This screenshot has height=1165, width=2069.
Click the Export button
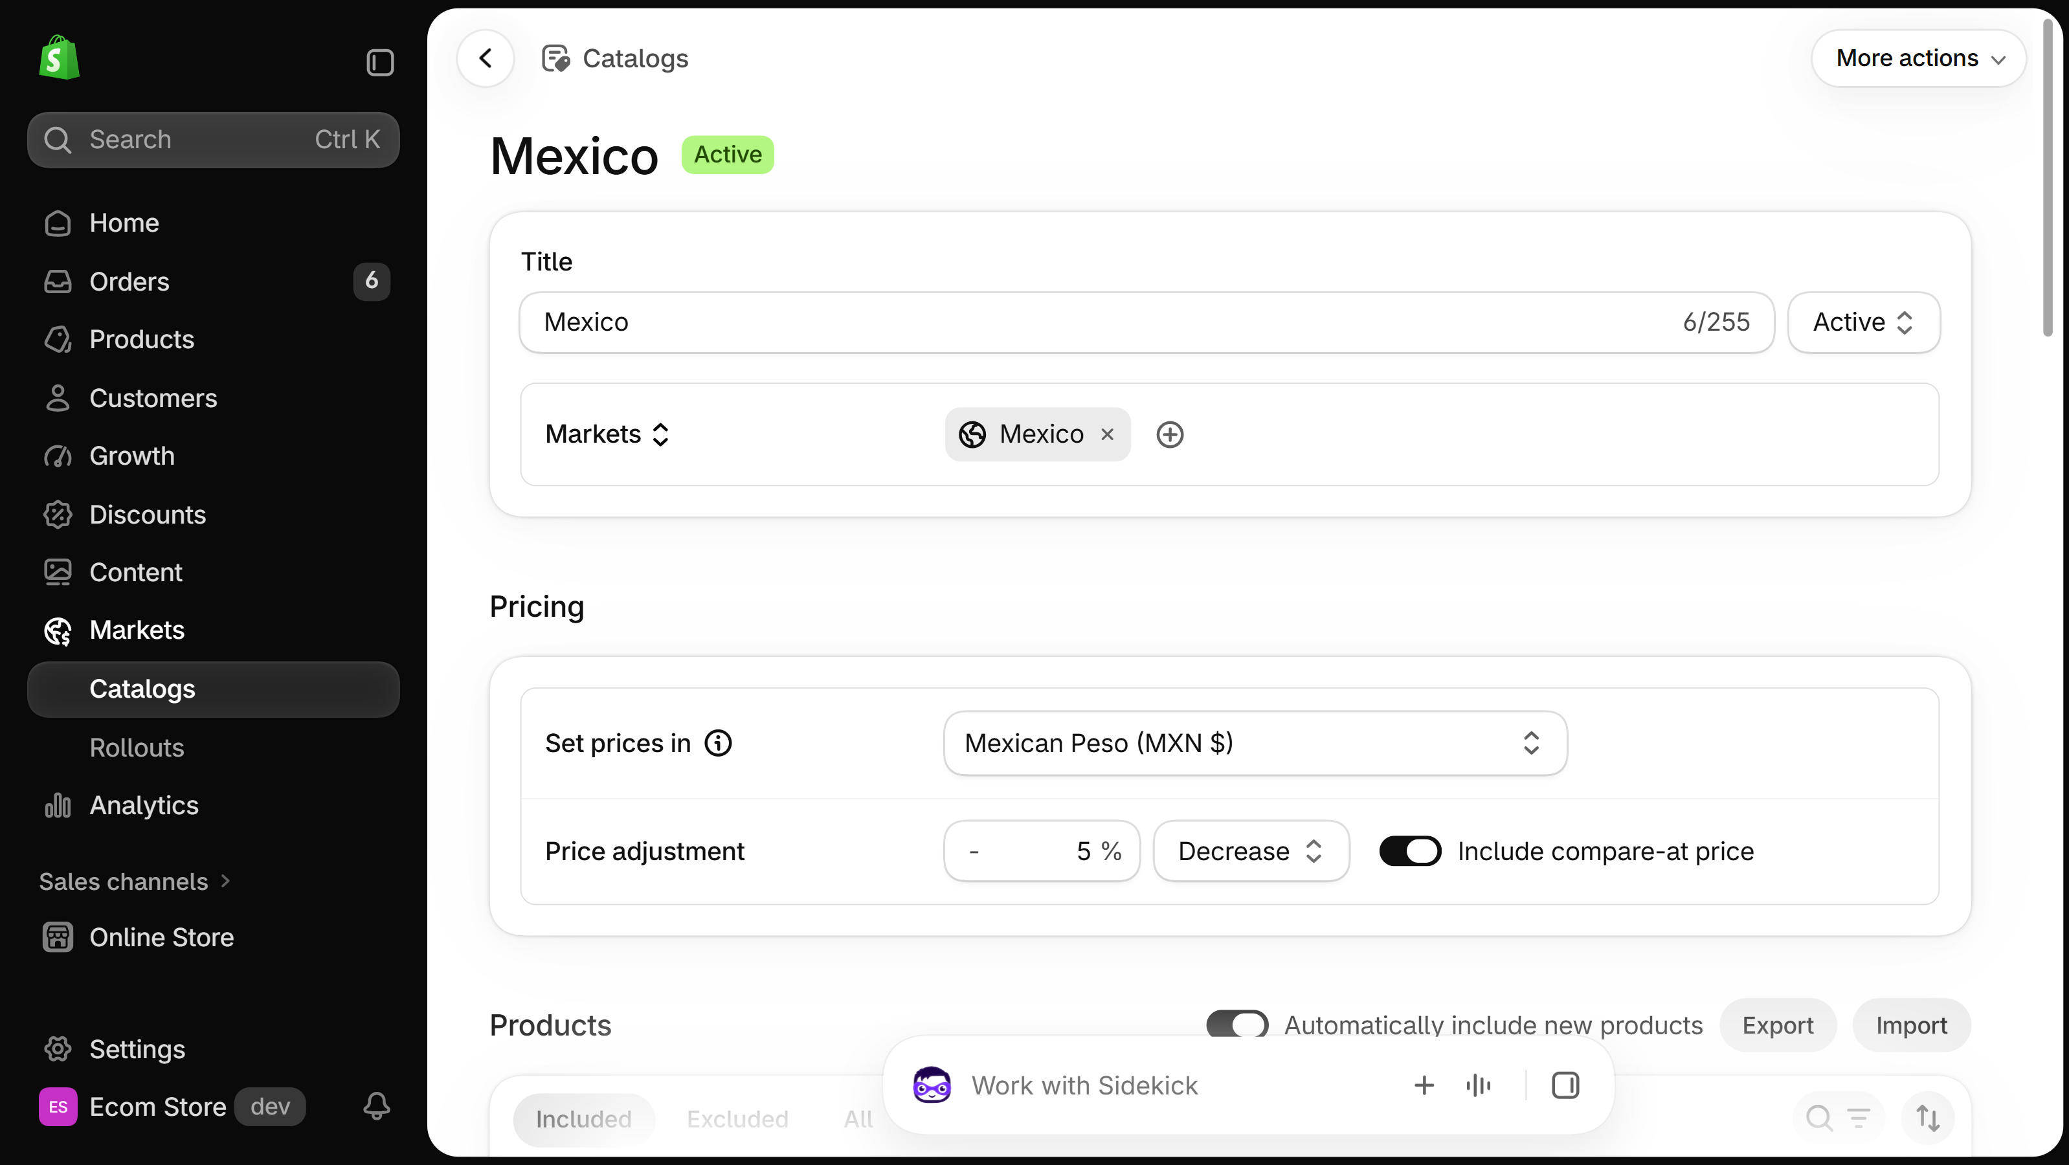1778,1025
